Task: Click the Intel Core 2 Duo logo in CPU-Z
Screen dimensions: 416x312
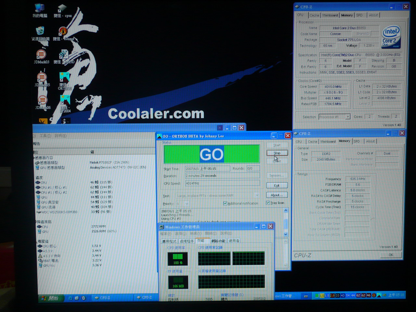Action: pos(391,37)
